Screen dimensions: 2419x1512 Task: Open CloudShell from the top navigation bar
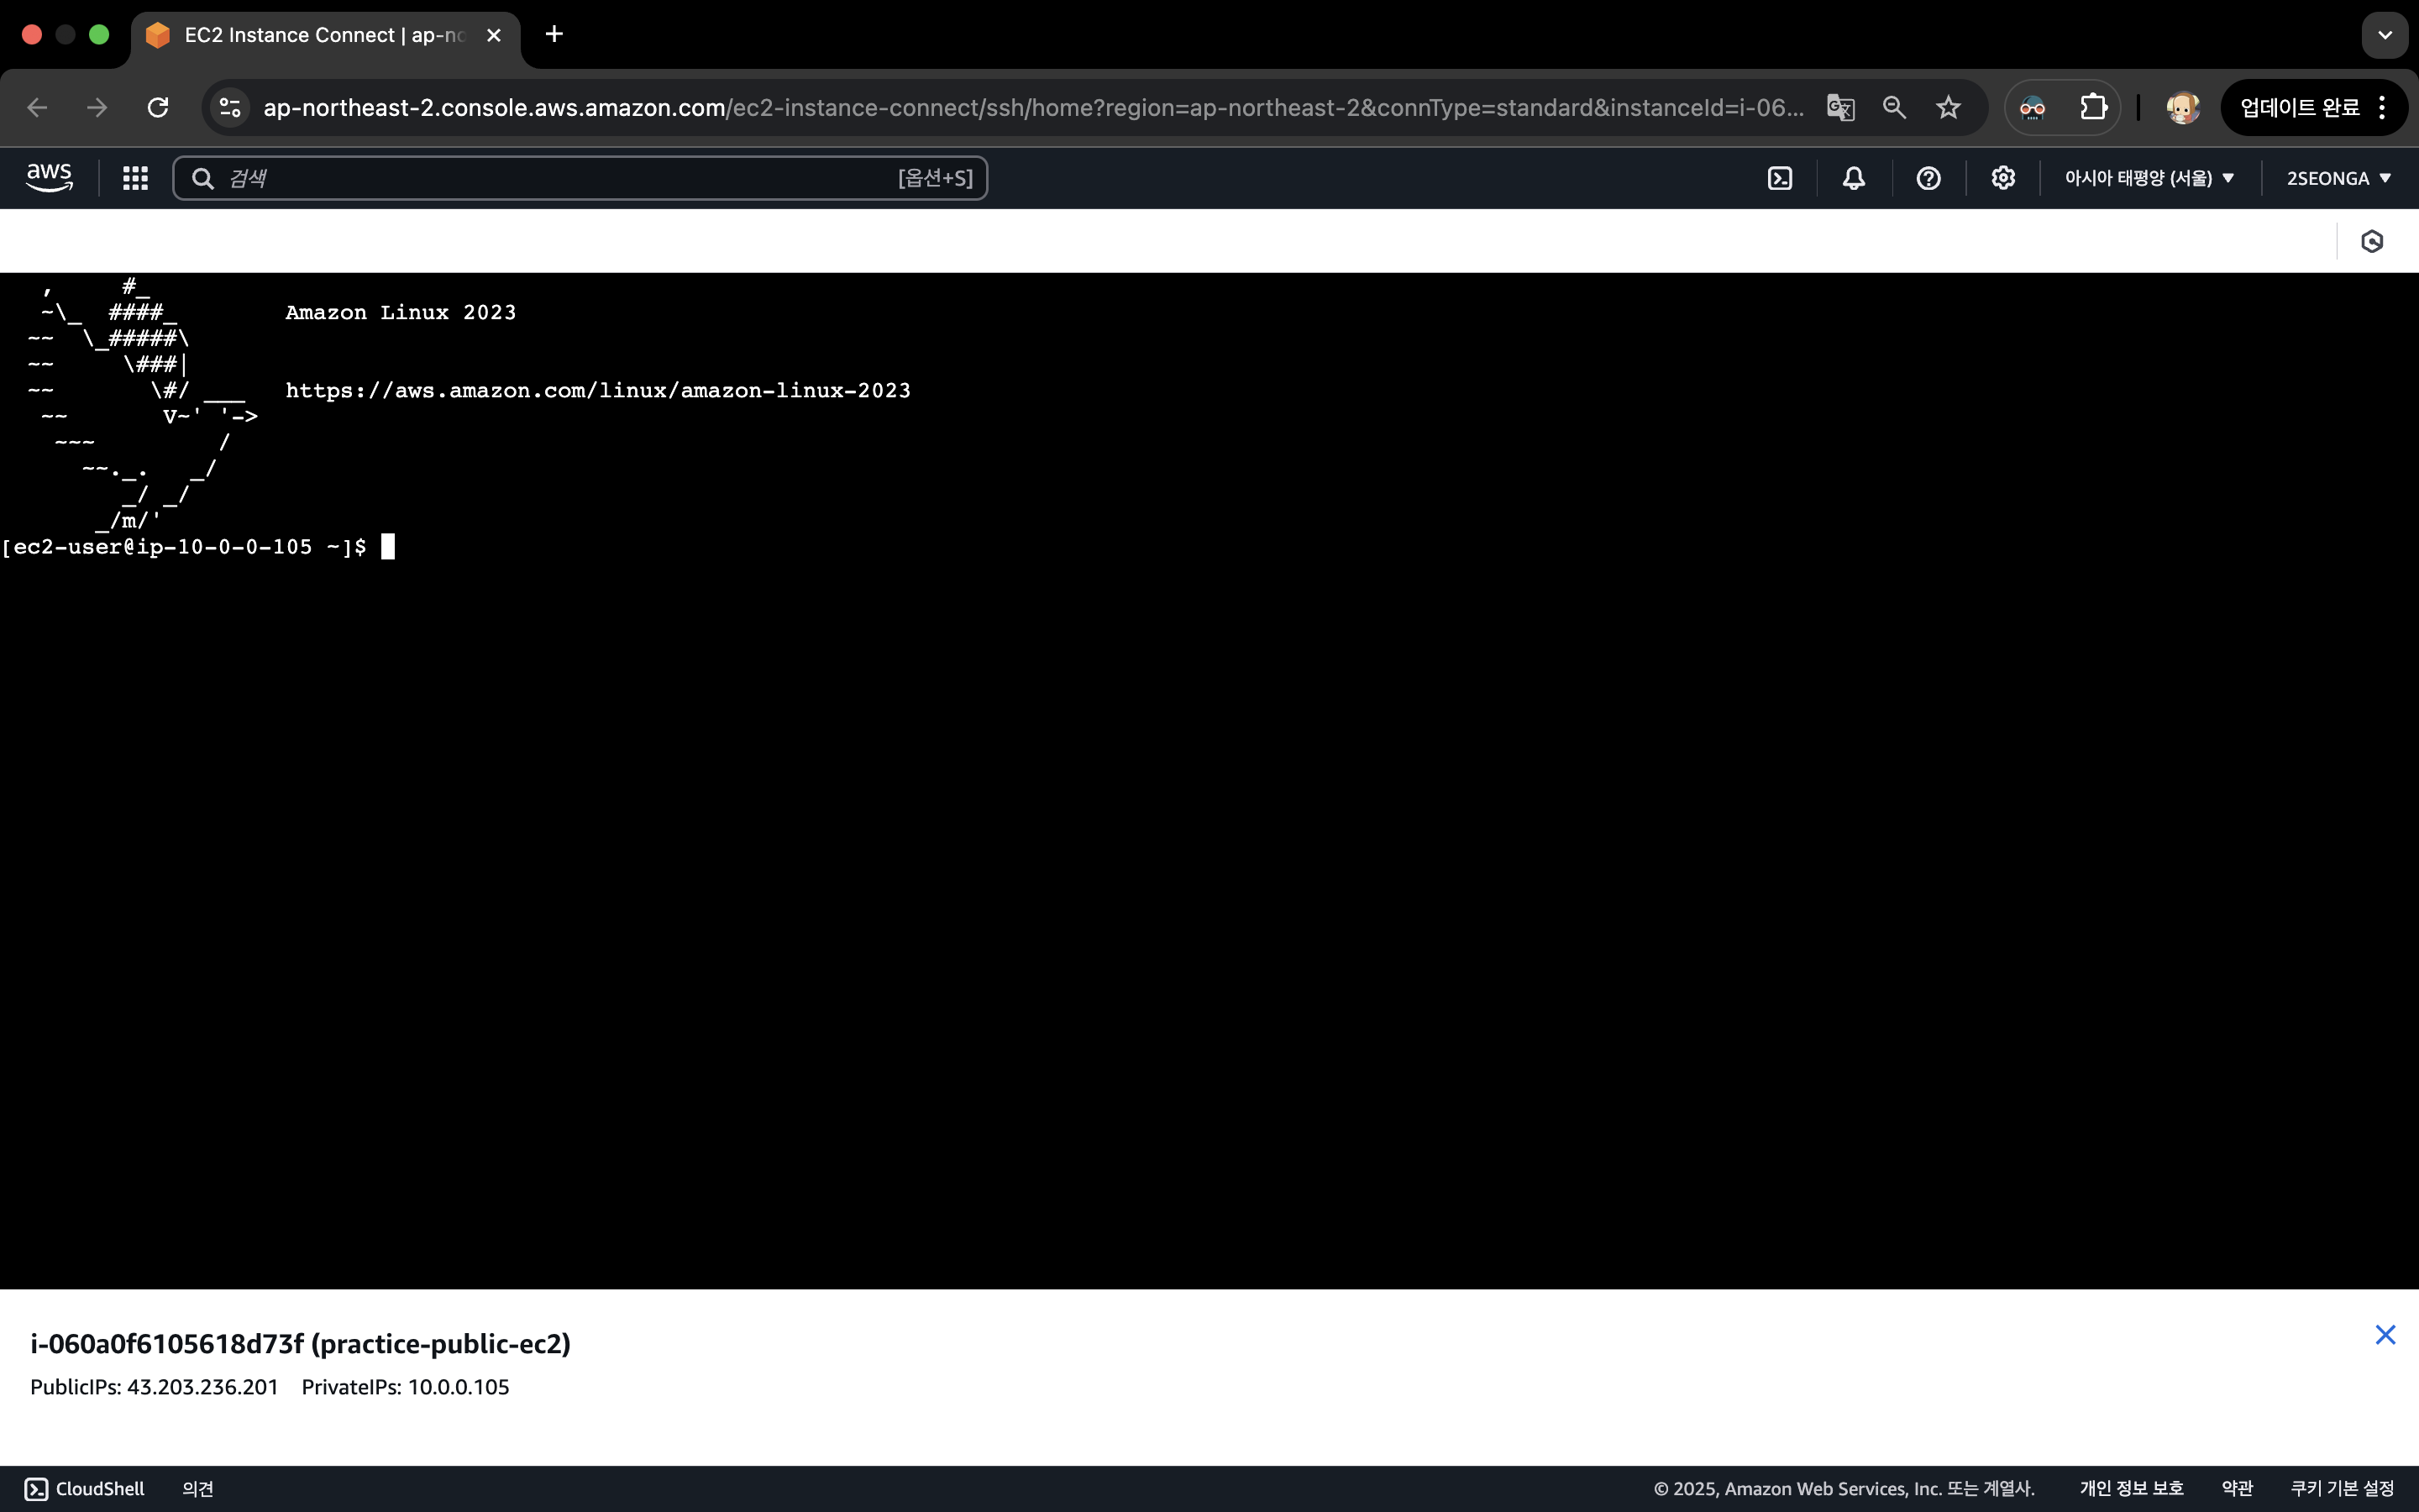[1779, 178]
